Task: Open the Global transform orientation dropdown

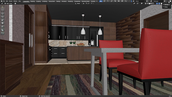Action: (78, 4)
